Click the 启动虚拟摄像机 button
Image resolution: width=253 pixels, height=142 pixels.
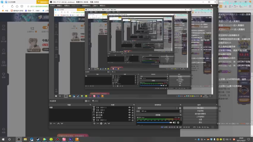tap(200, 114)
